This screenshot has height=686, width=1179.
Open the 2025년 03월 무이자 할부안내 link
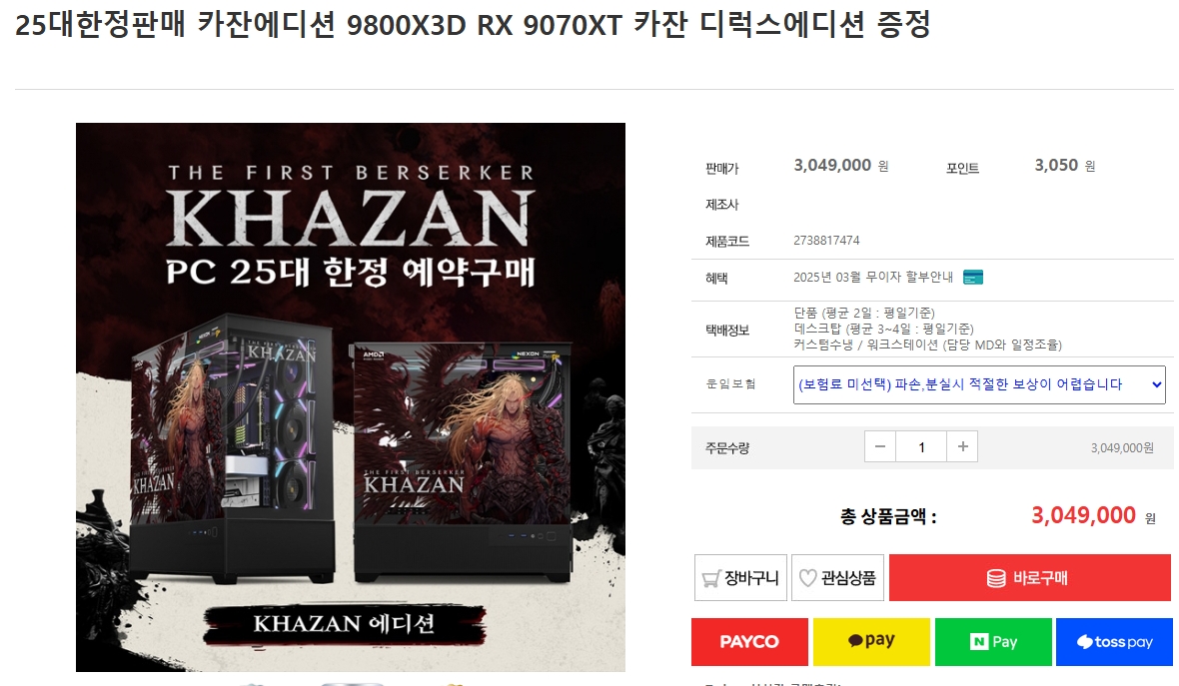873,278
